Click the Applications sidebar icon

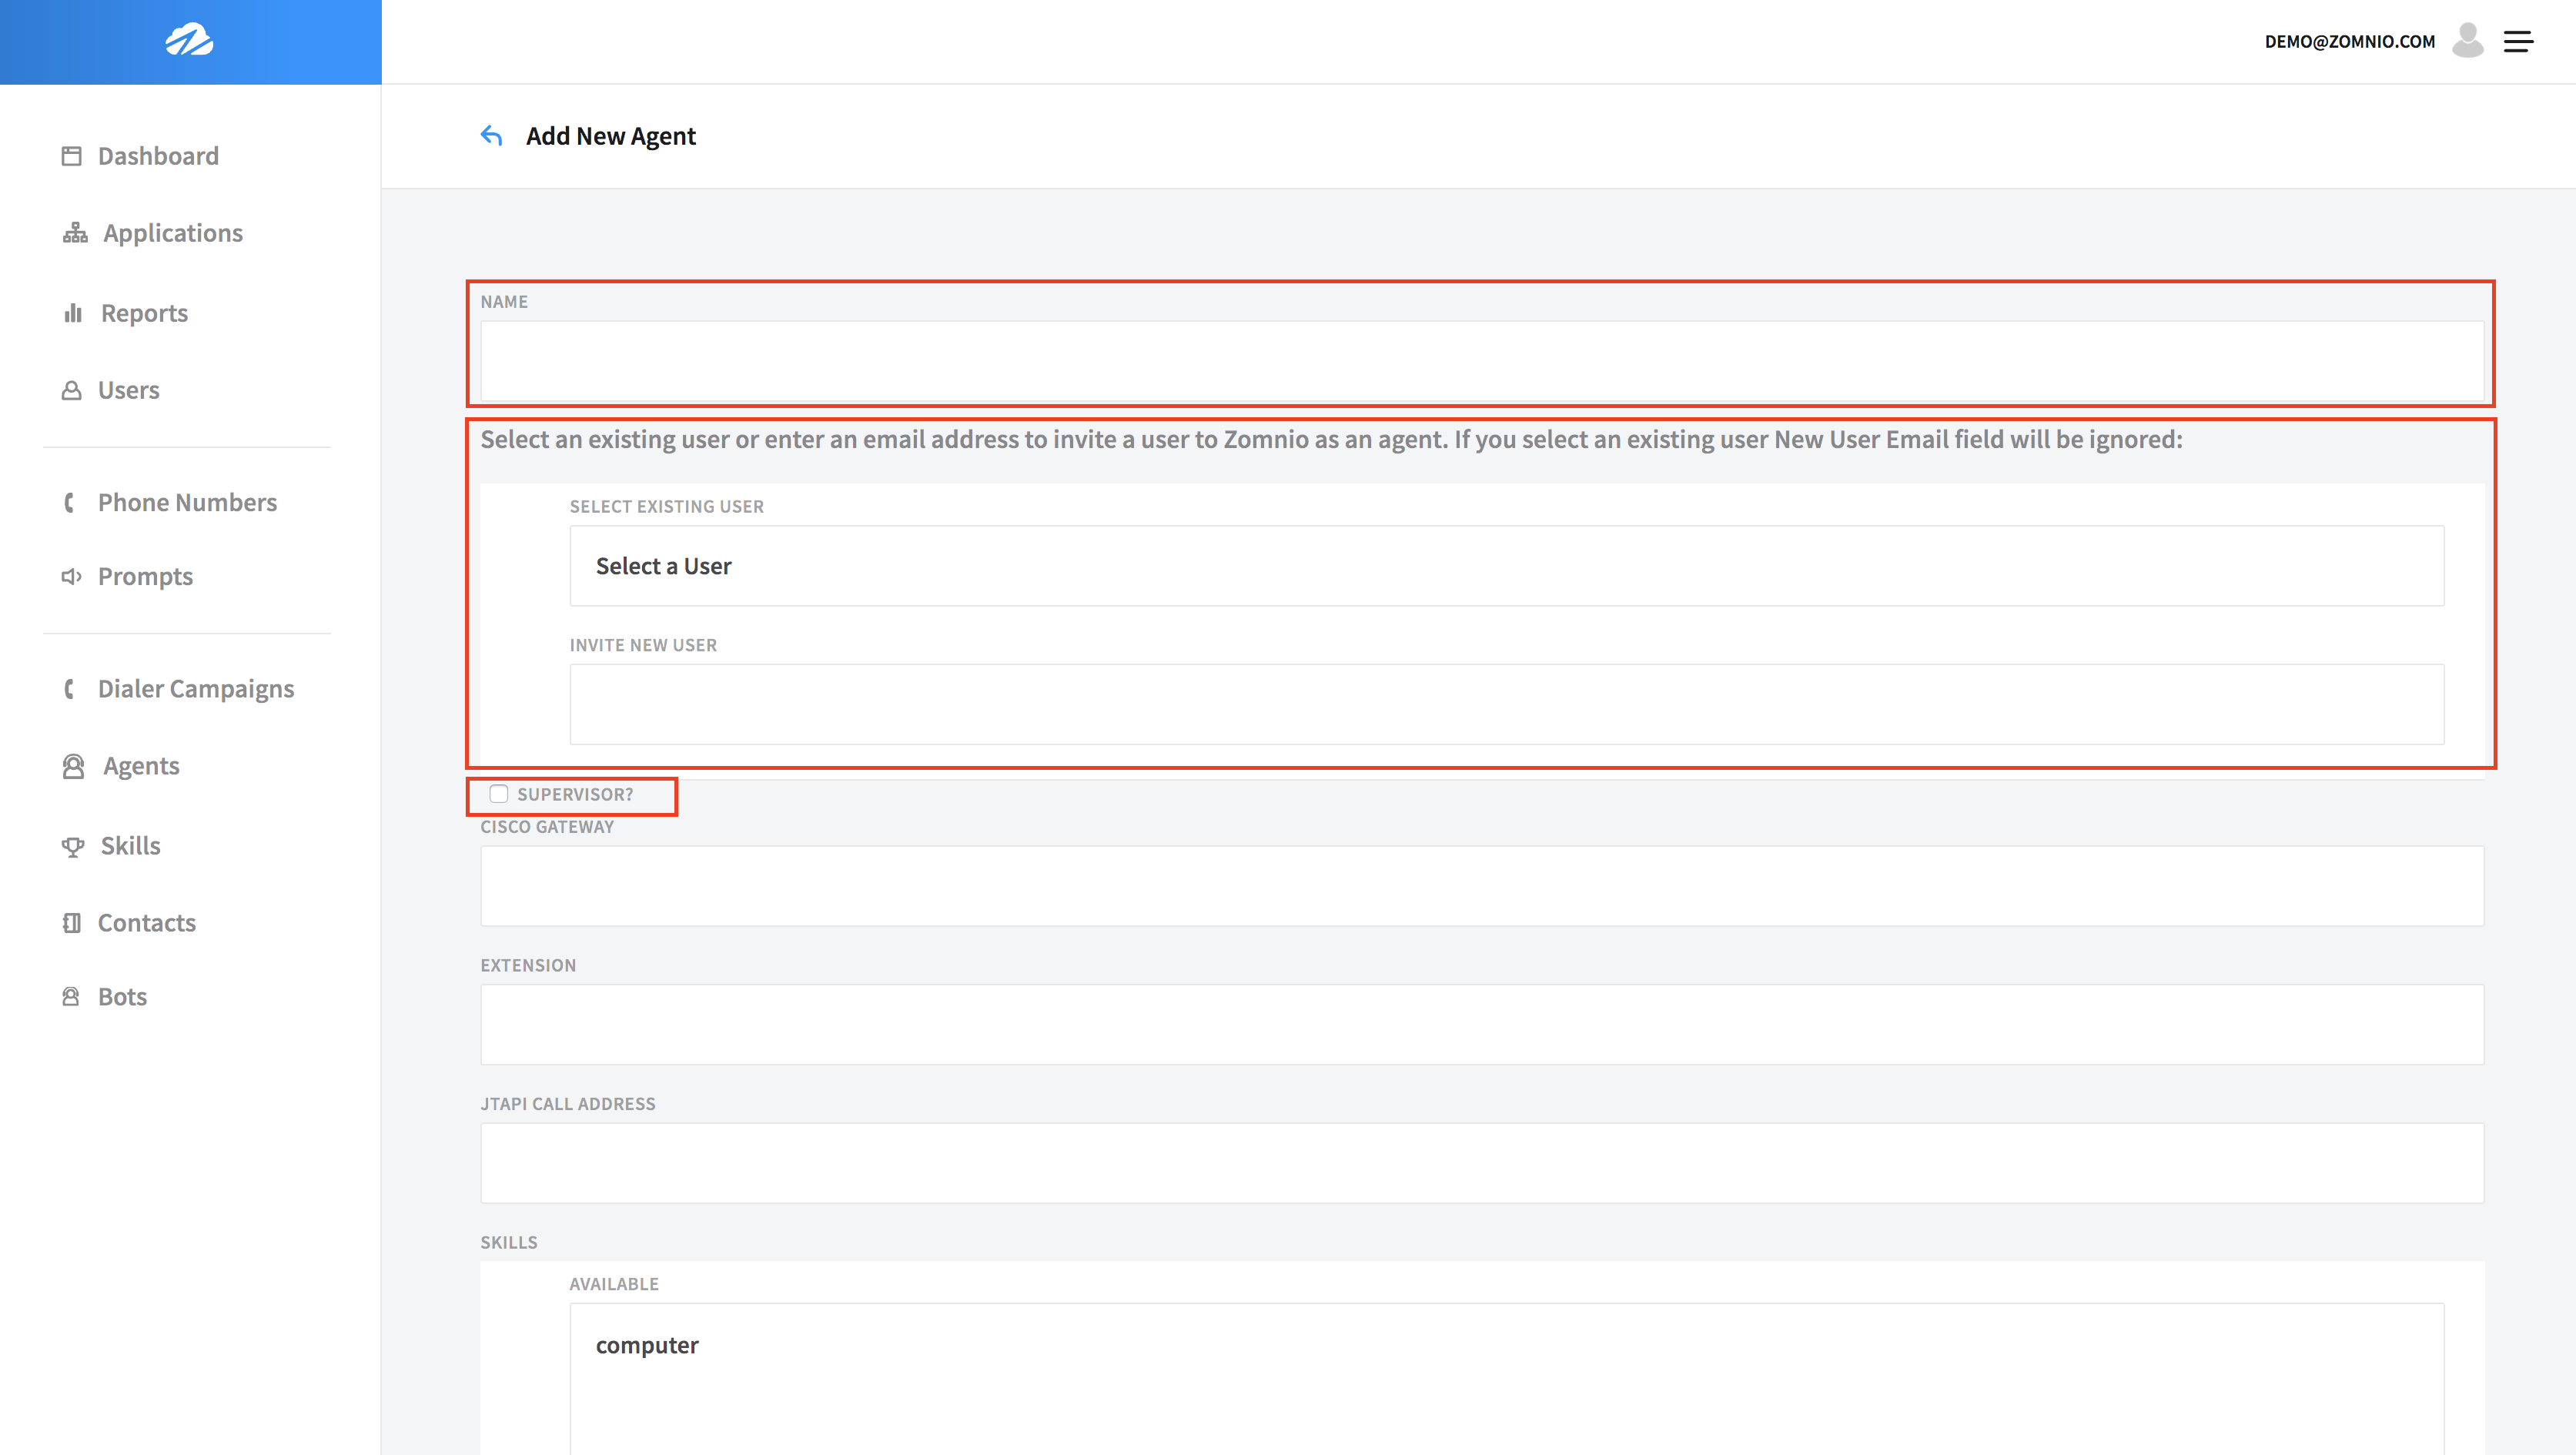point(75,233)
